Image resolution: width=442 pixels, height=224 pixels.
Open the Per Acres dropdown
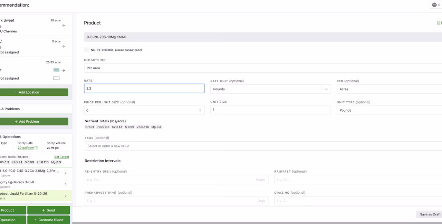click(x=389, y=89)
